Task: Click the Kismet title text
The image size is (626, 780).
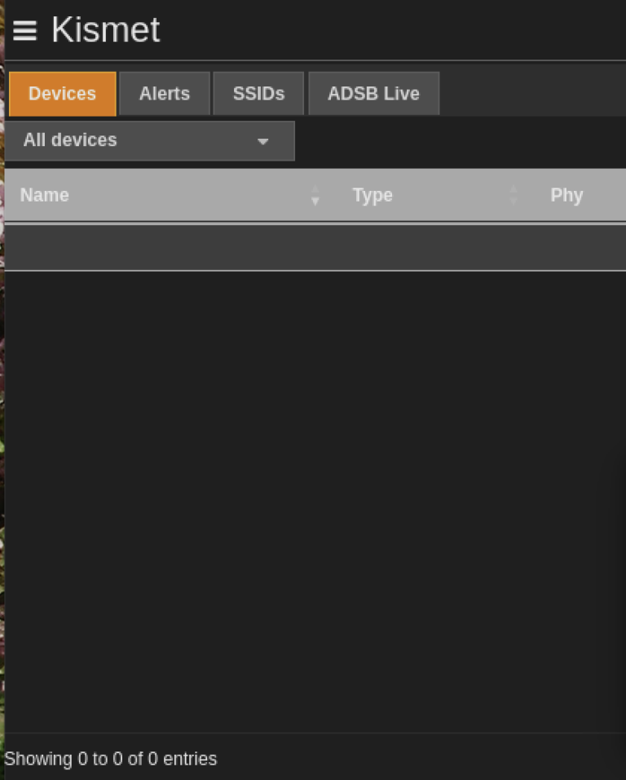Action: point(105,30)
